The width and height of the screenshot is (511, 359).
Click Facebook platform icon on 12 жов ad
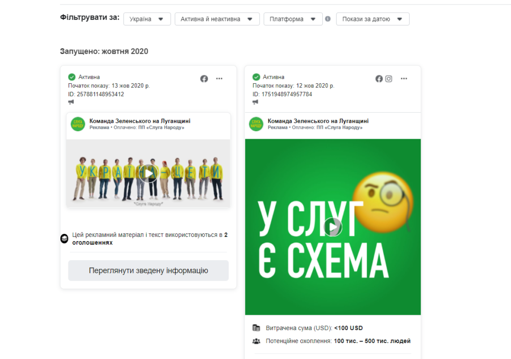379,79
